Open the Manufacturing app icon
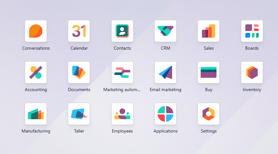The width and height of the screenshot is (278, 154). 36,114
